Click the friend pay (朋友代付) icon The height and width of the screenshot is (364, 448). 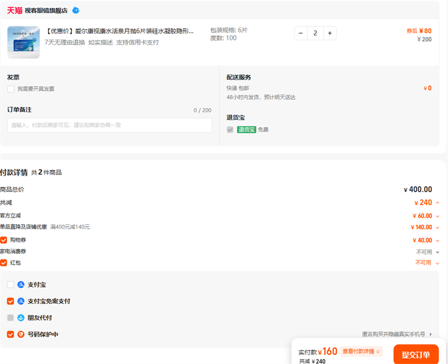coord(21,318)
